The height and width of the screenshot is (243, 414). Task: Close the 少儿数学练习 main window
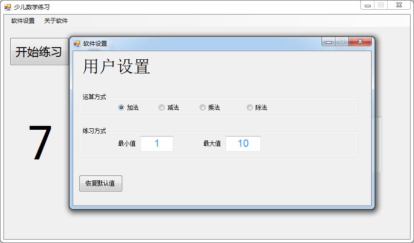[398, 5]
